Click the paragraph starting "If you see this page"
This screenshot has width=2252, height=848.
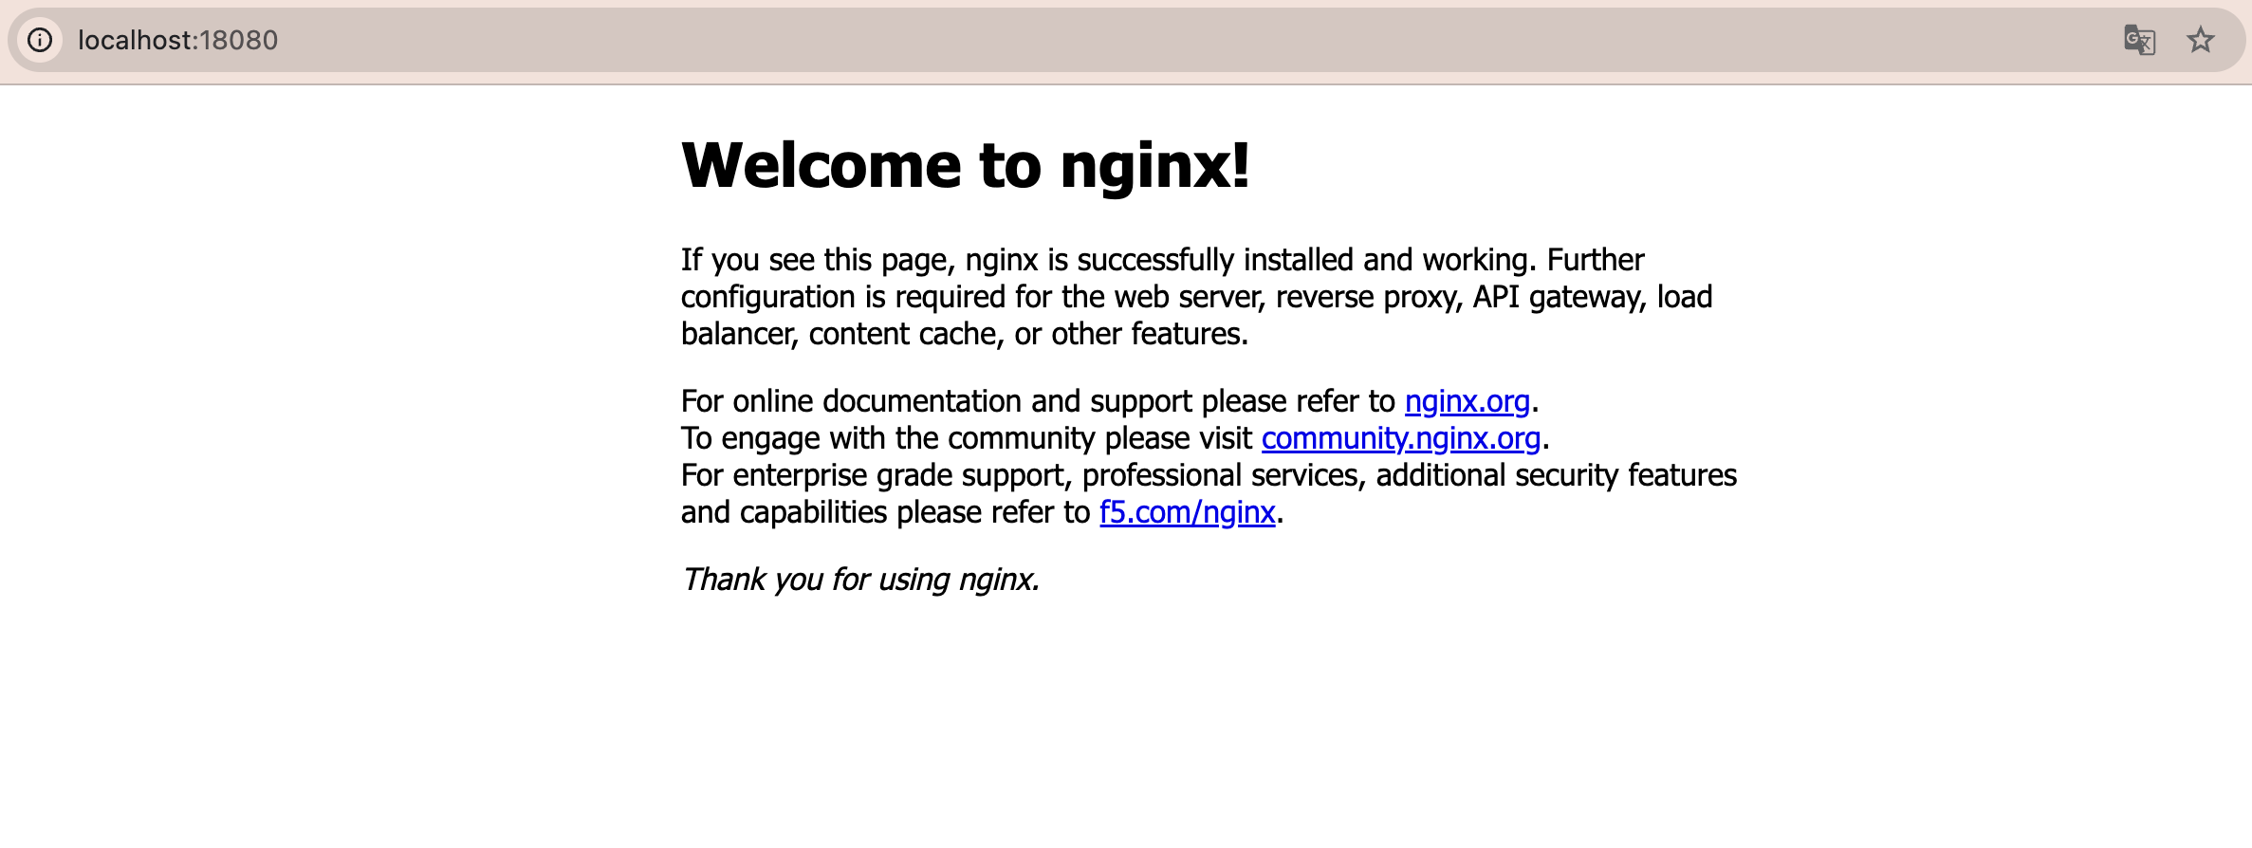pos(1197,297)
